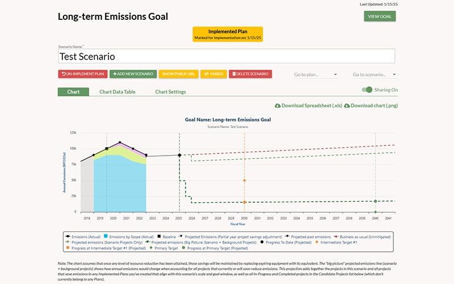The width and height of the screenshot is (454, 284).
Task: Toggle Projected past emissions legend entry
Action: coord(308,237)
